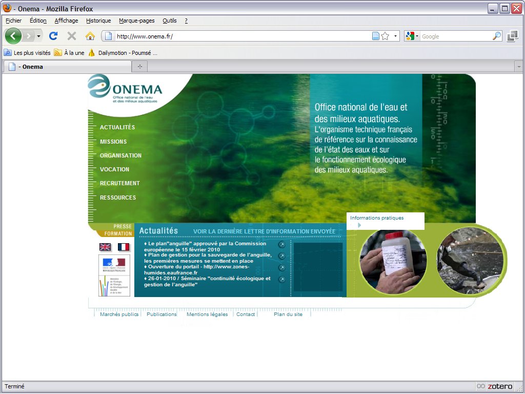Open the Marque-pages menu
The height and width of the screenshot is (394, 525).
(x=136, y=21)
